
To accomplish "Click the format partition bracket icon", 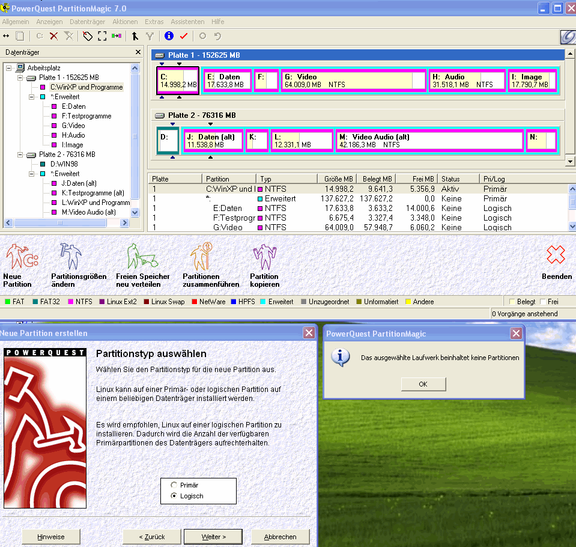I will [102, 36].
